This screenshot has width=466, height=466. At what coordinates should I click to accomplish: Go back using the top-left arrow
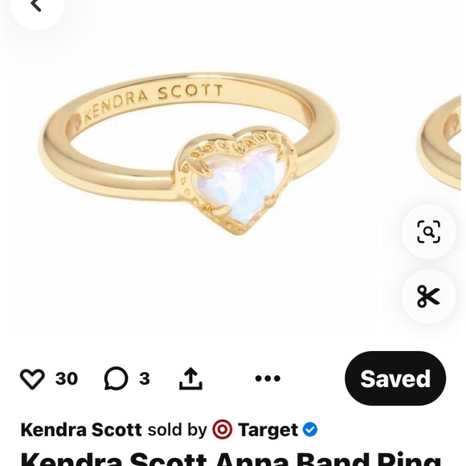(x=36, y=6)
